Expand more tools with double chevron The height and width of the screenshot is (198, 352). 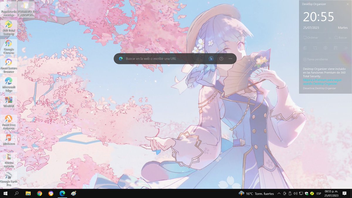(x=346, y=48)
